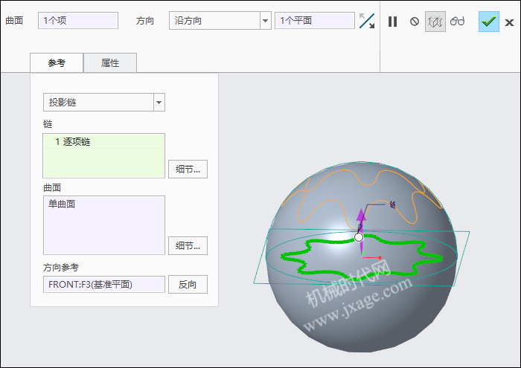The width and height of the screenshot is (521, 368).
Task: Click the 反向 button
Action: (x=188, y=285)
